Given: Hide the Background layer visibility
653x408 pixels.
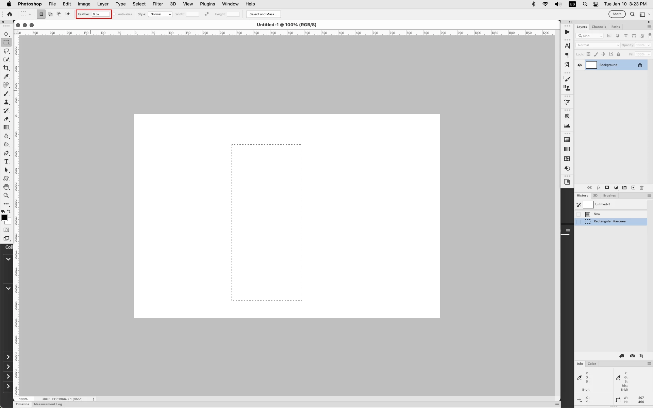Looking at the screenshot, I should pos(580,65).
